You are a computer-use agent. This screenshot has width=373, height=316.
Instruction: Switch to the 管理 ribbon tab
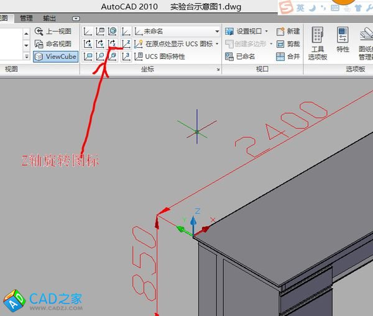click(26, 18)
